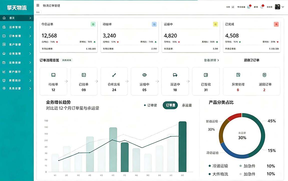Image resolution: width=288 pixels, height=181 pixels.
Task: Click the 退回订单 shield icon
Action: tap(264, 75)
